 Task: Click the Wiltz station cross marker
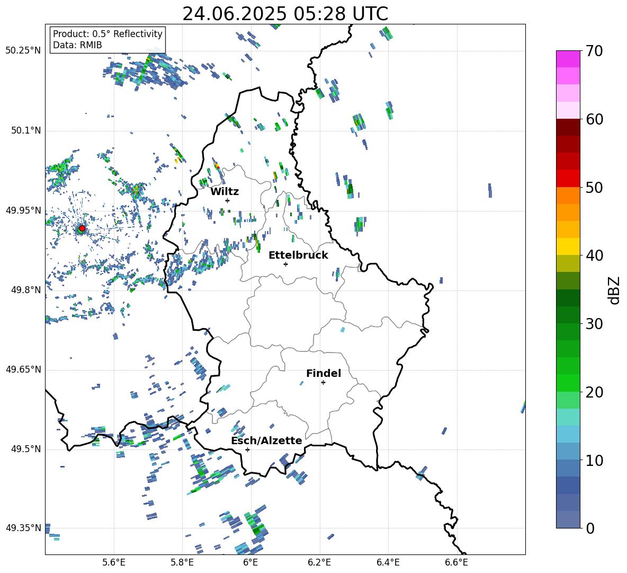[228, 200]
